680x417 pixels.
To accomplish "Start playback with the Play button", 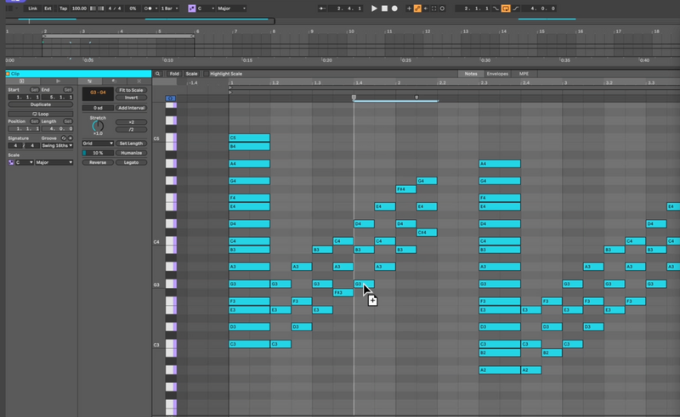I will pos(374,8).
